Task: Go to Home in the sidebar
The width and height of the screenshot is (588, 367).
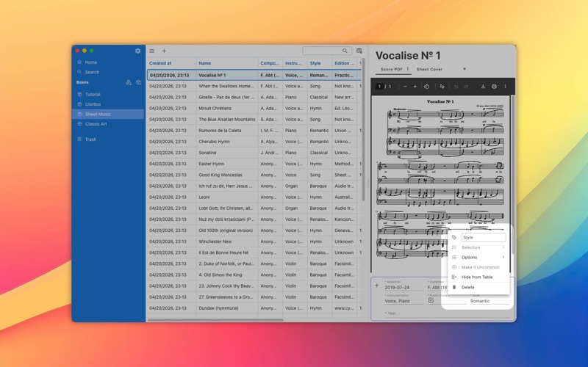Action: [x=90, y=62]
